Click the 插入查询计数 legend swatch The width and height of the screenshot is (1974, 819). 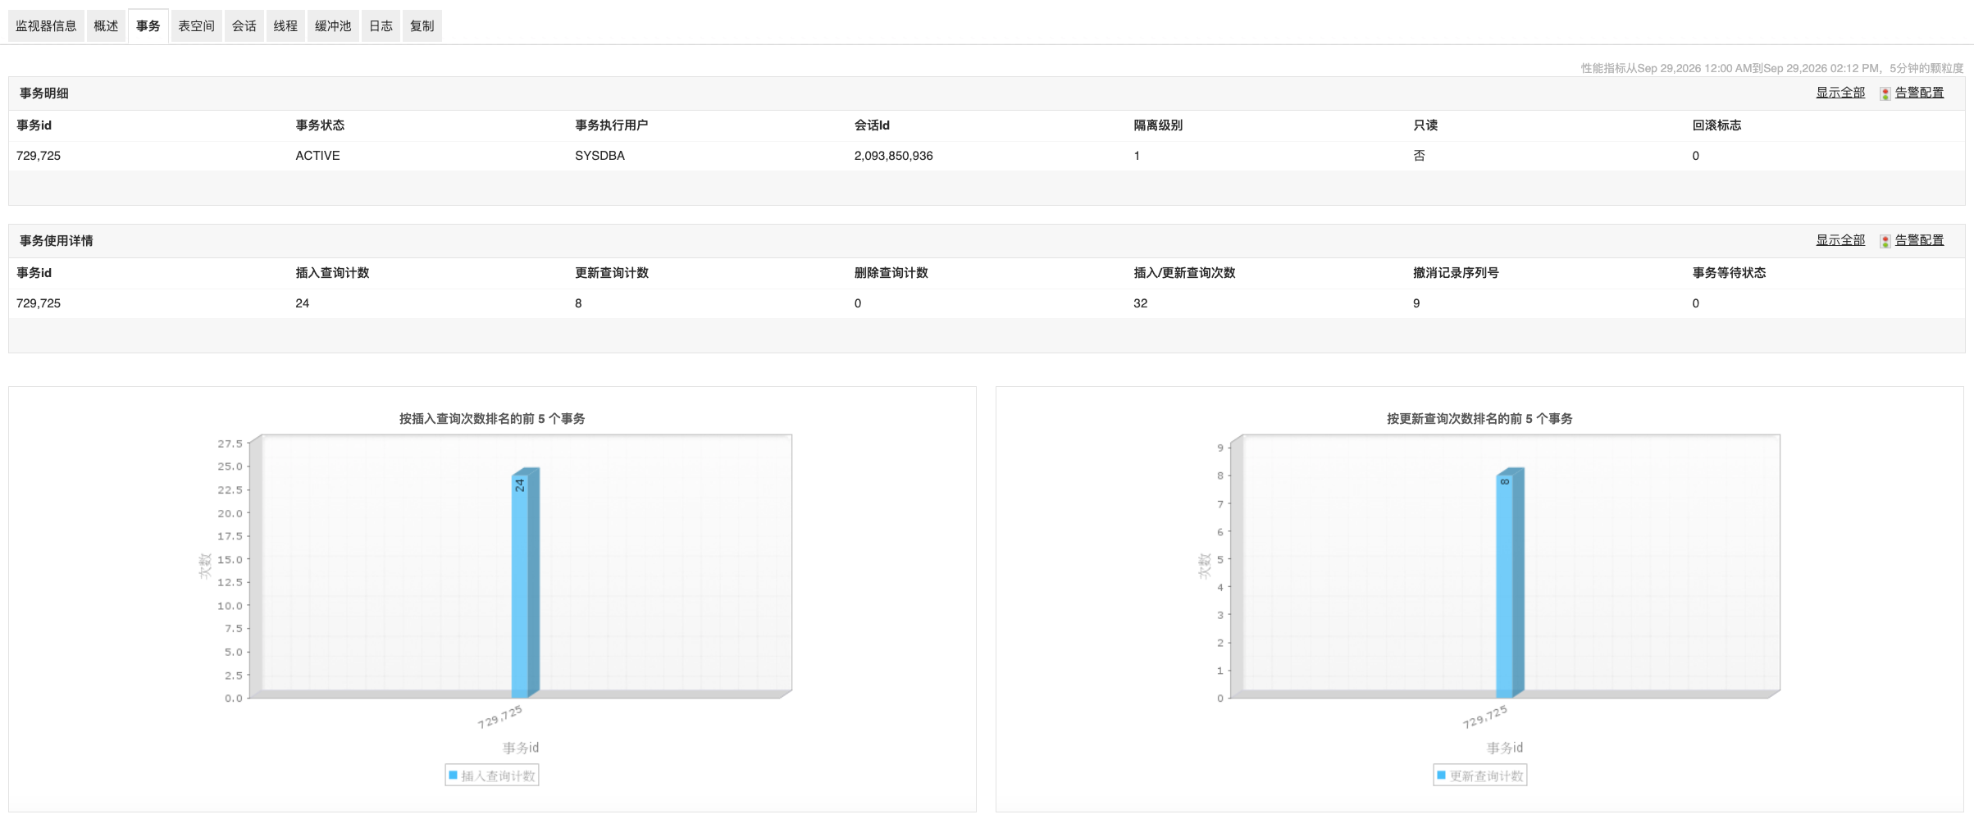(x=453, y=776)
